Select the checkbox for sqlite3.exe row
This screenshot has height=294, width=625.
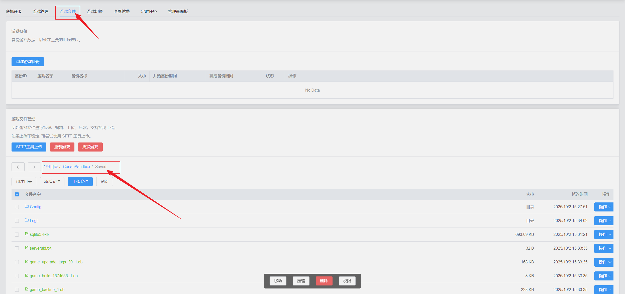coord(17,235)
